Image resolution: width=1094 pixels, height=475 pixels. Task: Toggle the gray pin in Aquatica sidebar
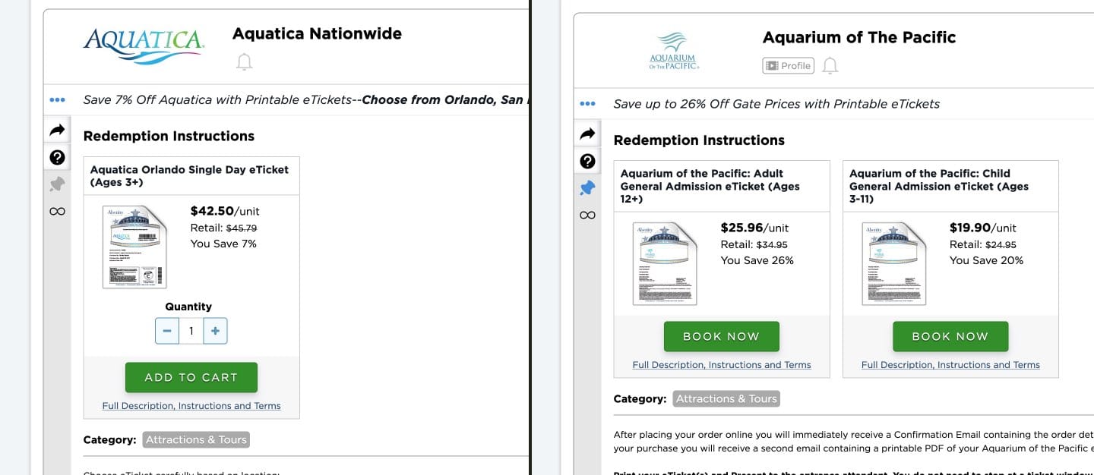coord(57,184)
